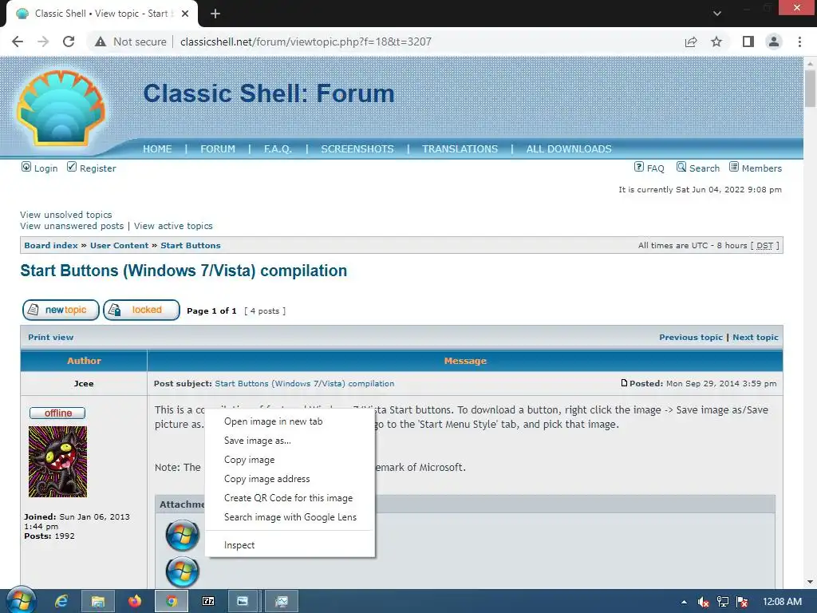Click View active topics
The width and height of the screenshot is (817, 613).
click(173, 226)
